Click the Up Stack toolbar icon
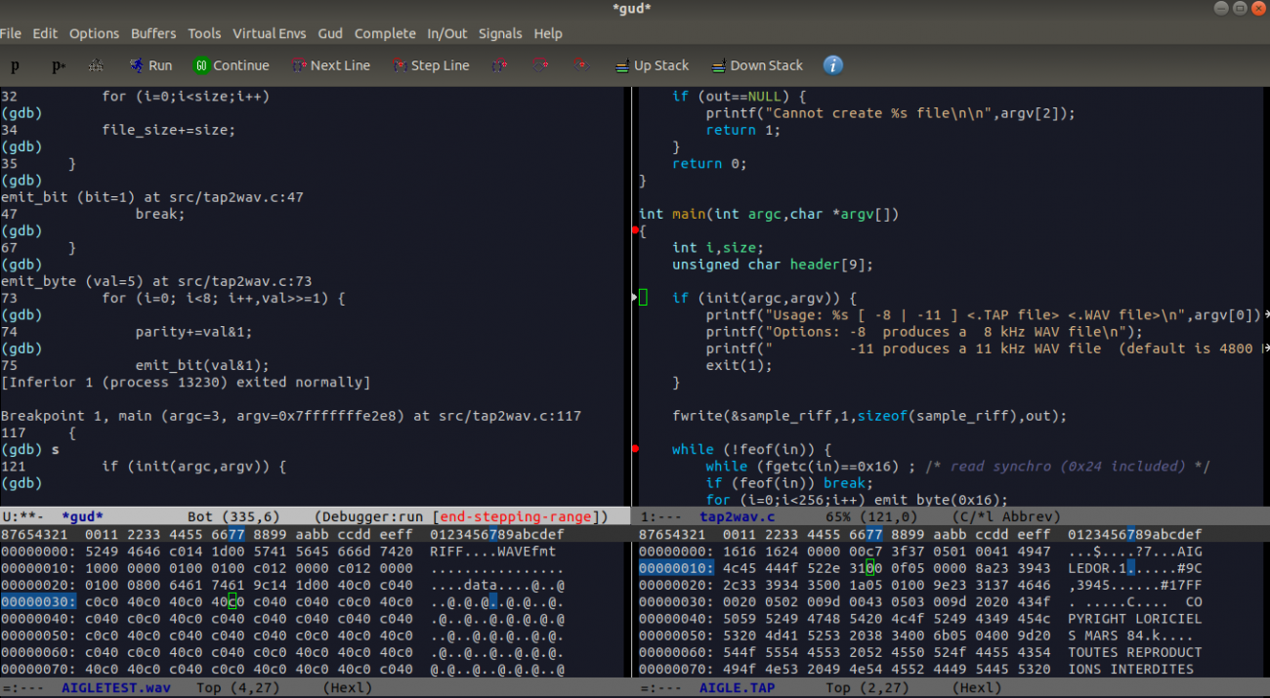Image resolution: width=1270 pixels, height=698 pixels. pyautogui.click(x=622, y=65)
